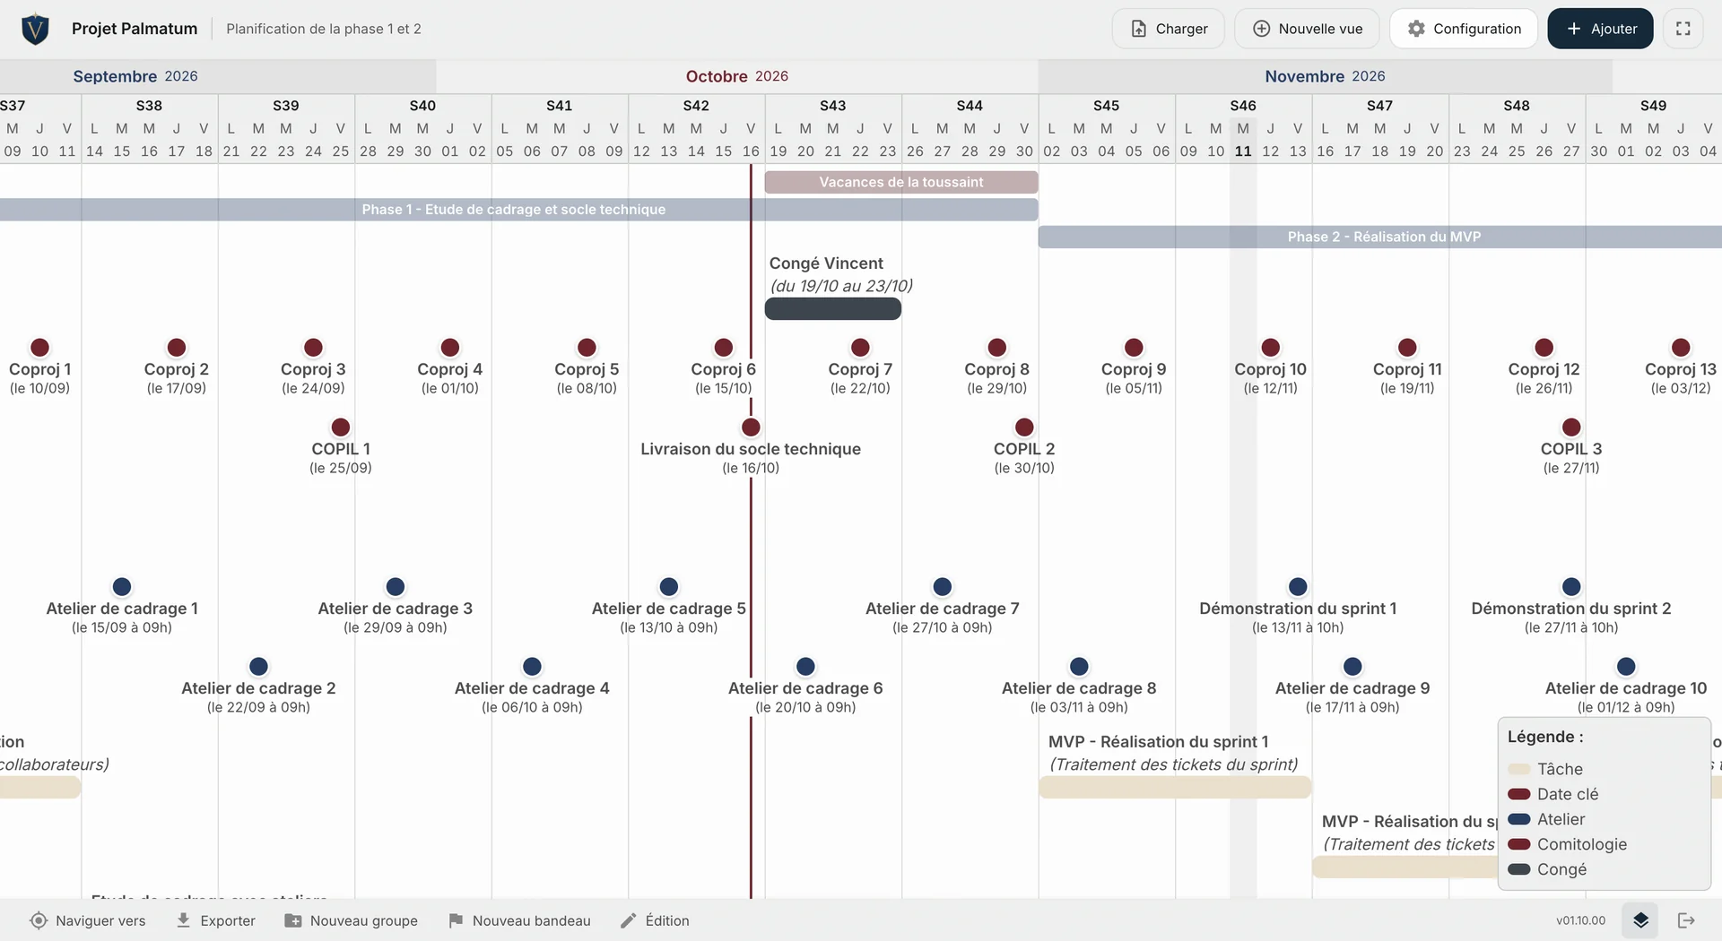Click the Naviguer vers target icon
The image size is (1722, 941).
pos(39,920)
